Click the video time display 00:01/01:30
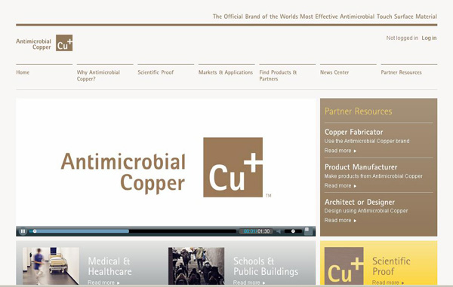This screenshot has height=287, width=453. (256, 231)
